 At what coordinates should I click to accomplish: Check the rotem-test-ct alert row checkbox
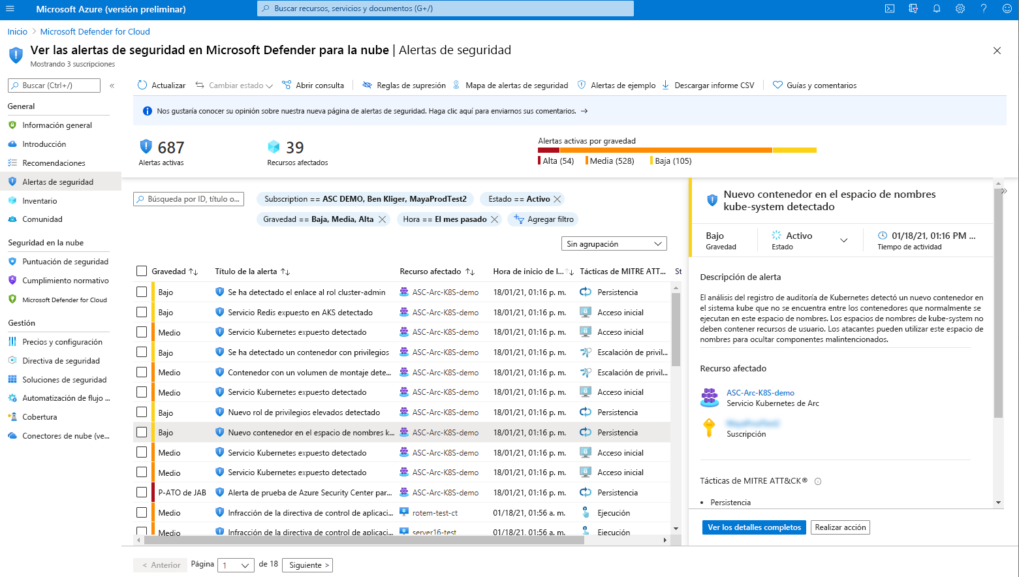[x=142, y=512]
